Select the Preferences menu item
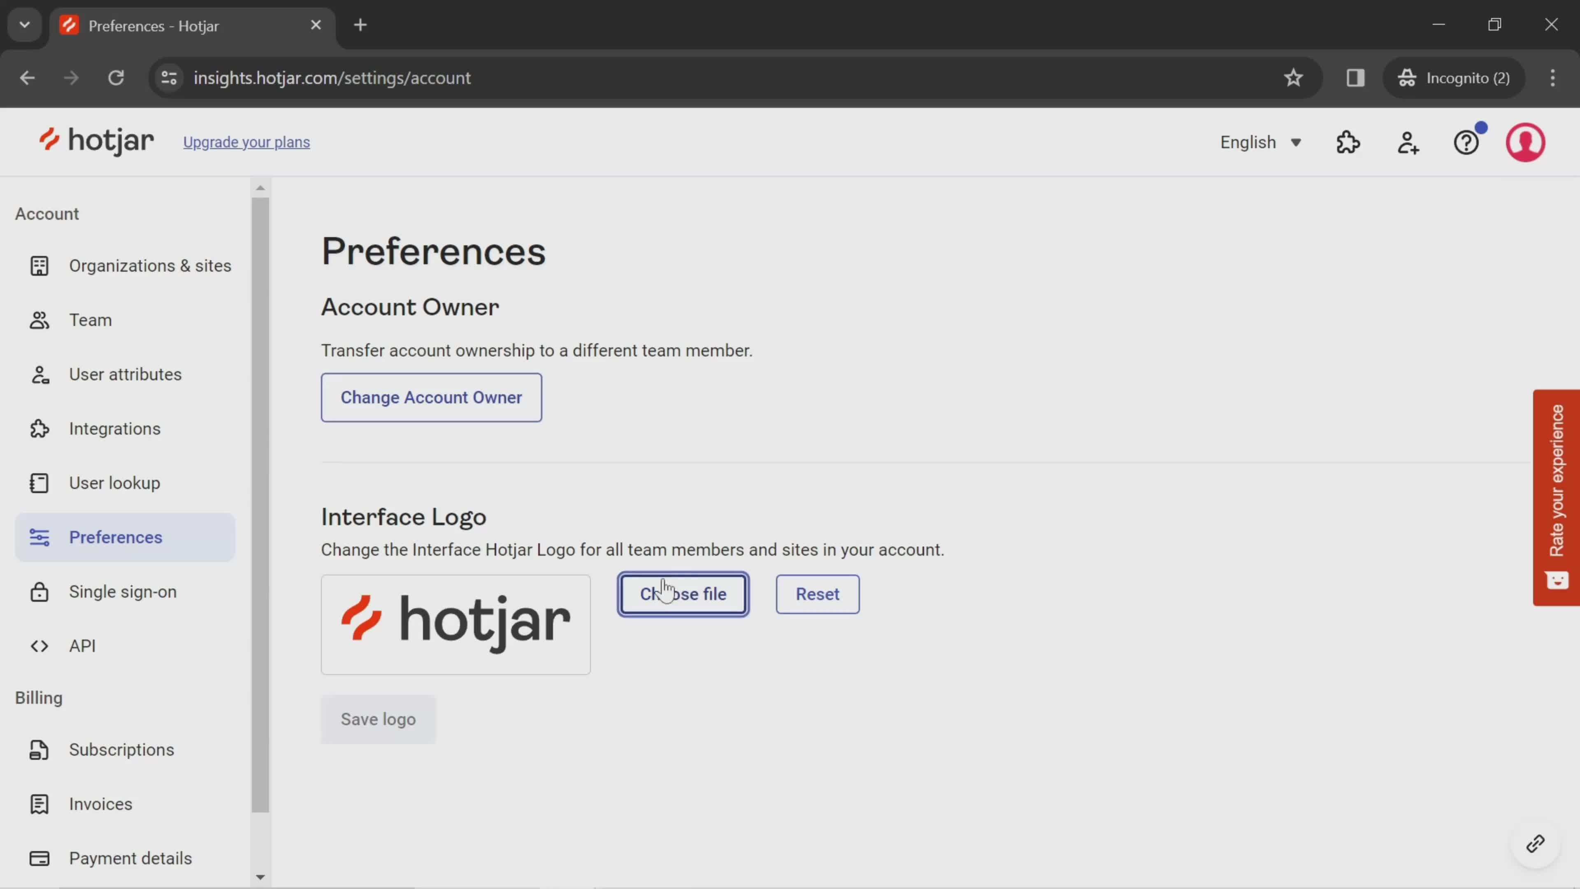 point(116,537)
